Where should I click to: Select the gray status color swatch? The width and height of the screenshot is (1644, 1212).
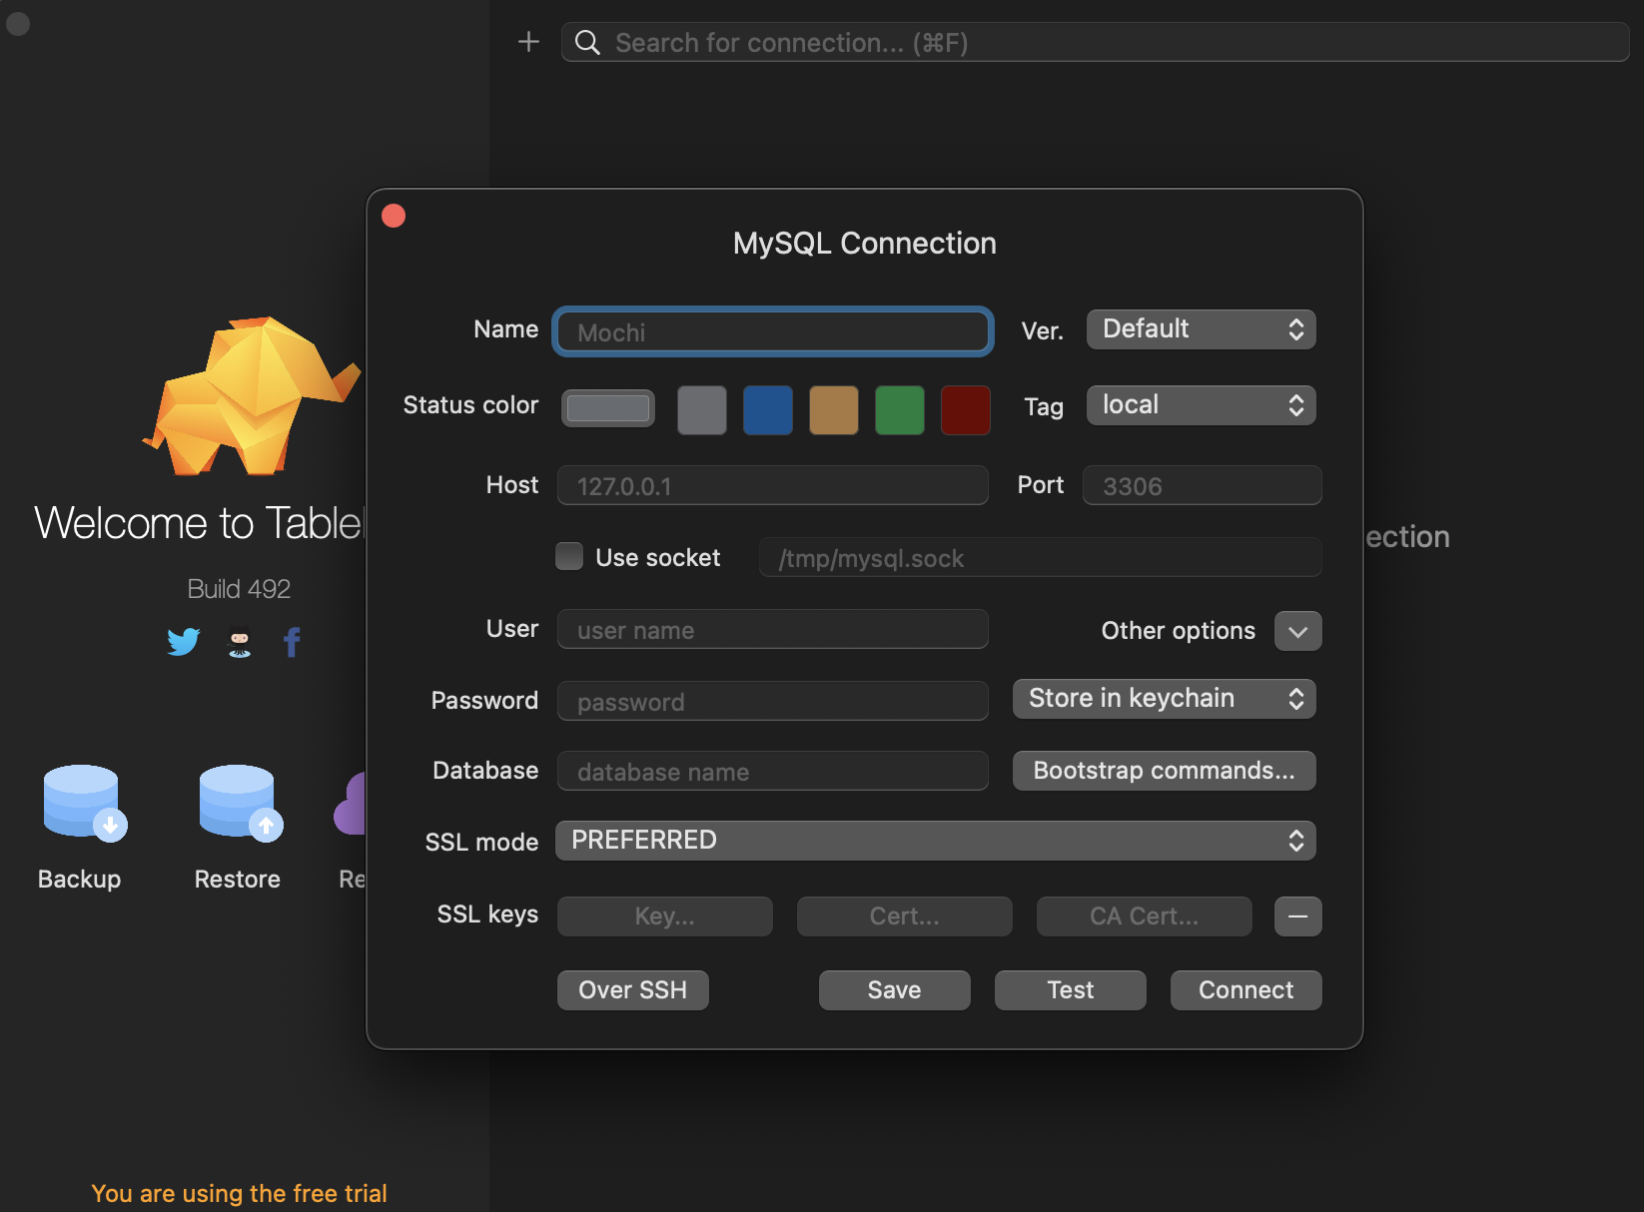point(702,410)
